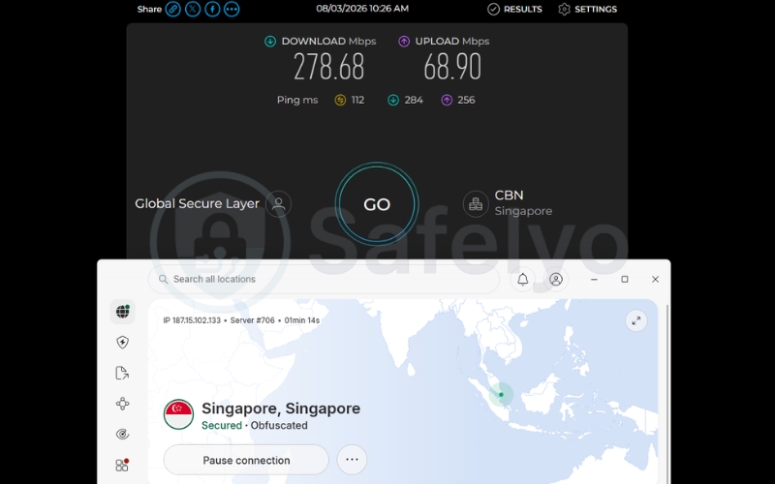Click the Secured status text
The width and height of the screenshot is (775, 484).
point(222,425)
